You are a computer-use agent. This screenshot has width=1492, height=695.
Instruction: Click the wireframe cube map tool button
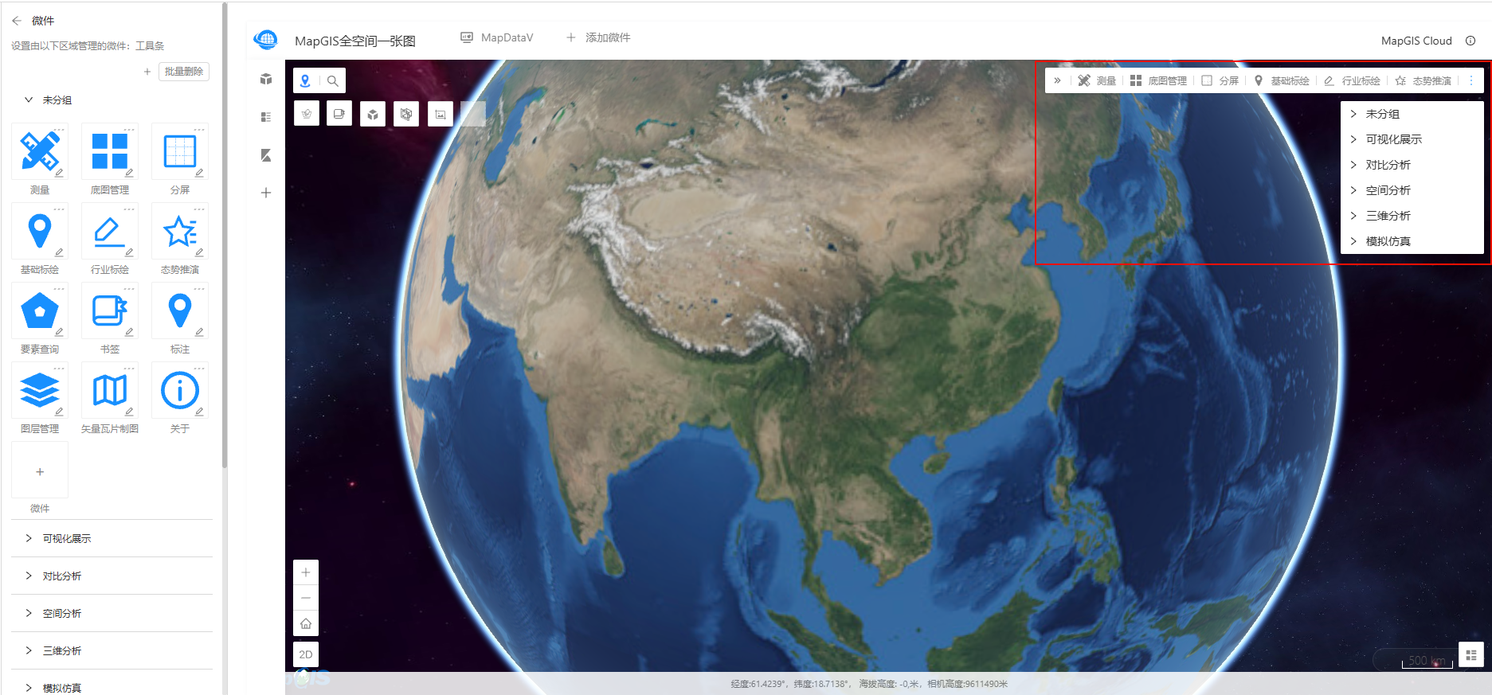(406, 114)
